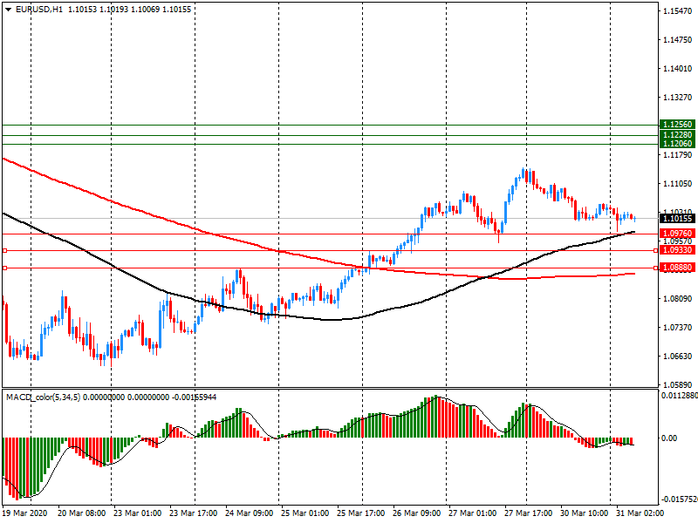Select the close price 1.10155 in the header
The height and width of the screenshot is (523, 698).
176,10
